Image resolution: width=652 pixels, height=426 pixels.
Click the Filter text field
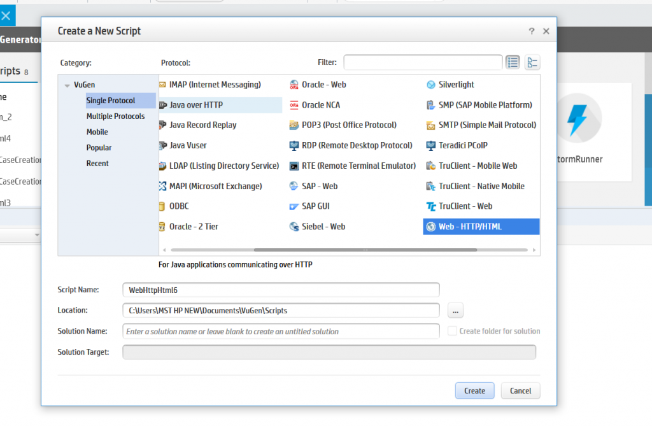point(423,62)
